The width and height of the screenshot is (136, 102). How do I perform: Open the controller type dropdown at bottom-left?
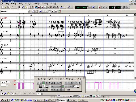point(10,82)
